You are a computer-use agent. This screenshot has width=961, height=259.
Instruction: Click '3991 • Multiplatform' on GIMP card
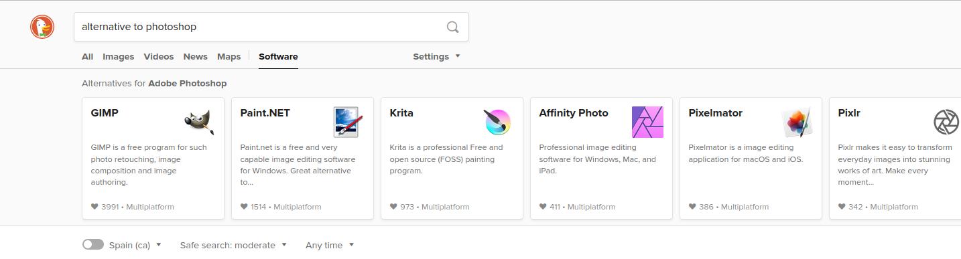click(137, 207)
